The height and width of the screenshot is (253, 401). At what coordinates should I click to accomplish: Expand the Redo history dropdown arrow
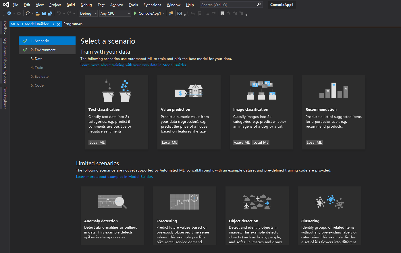coord(74,13)
